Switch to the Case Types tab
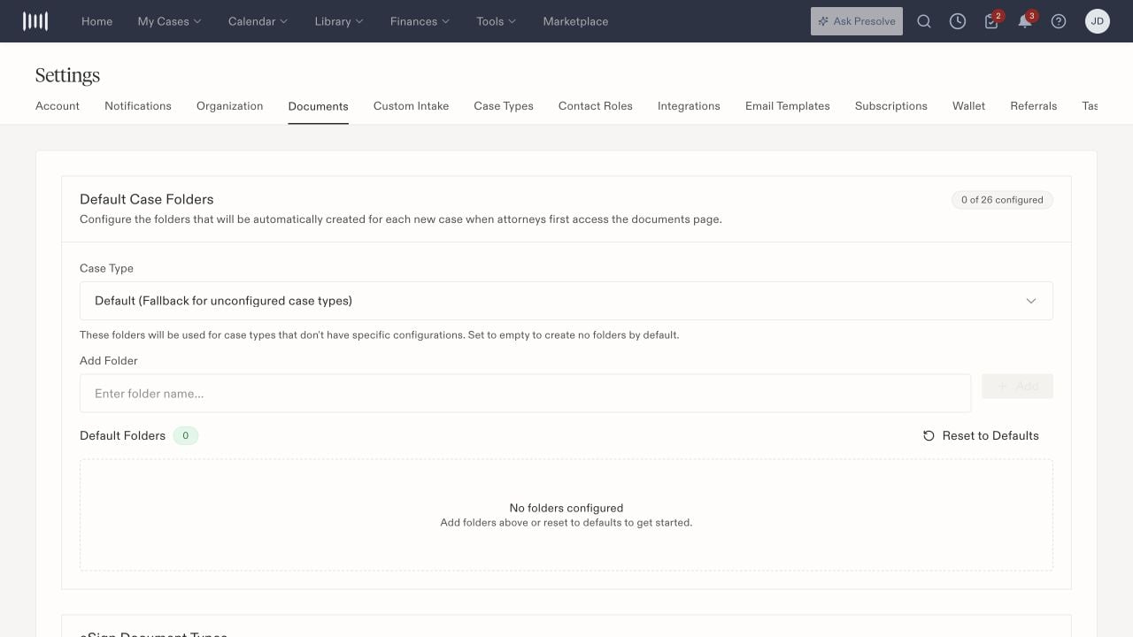Viewport: 1133px width, 637px height. pos(504,106)
